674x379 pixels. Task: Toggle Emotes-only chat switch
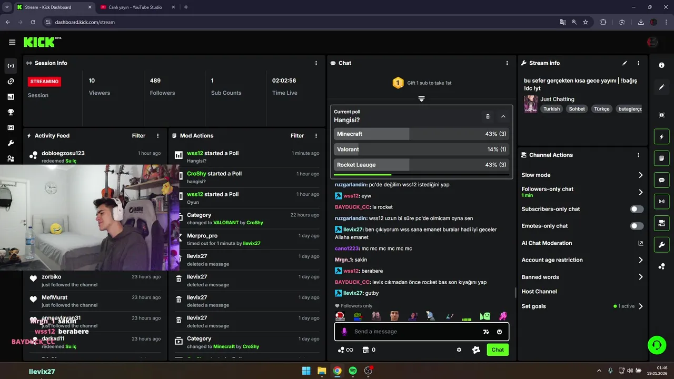(x=637, y=226)
